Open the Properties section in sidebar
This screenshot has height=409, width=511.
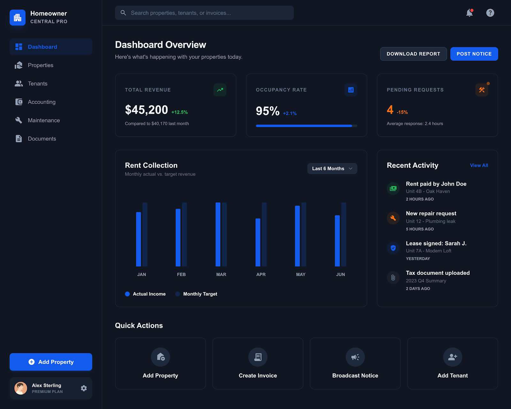tap(40, 65)
